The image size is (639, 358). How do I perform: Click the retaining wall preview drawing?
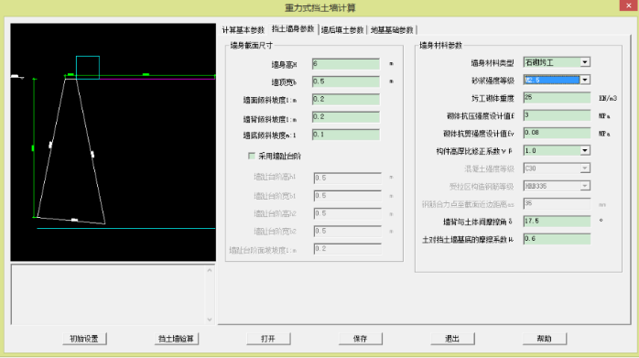[x=113, y=142]
